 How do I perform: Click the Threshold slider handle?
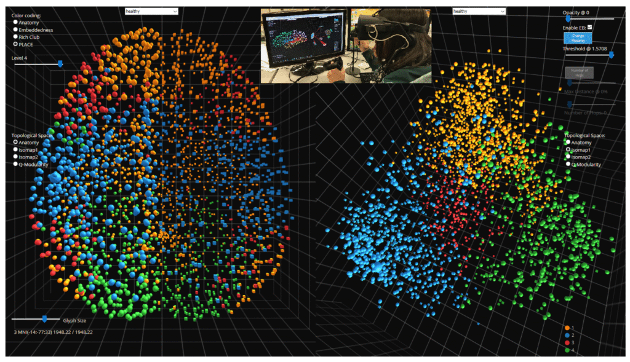[x=612, y=55]
